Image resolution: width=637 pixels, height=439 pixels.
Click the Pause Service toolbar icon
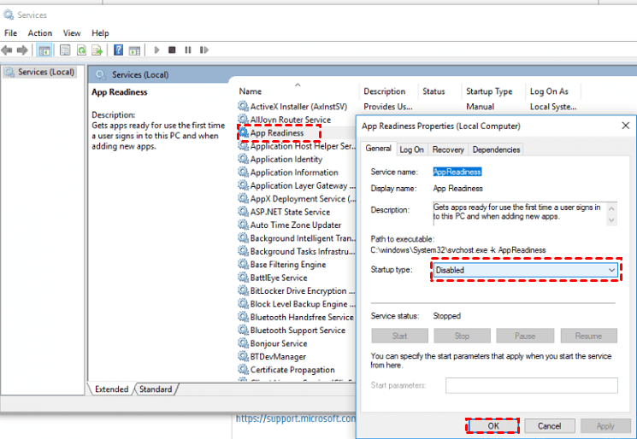coord(188,50)
